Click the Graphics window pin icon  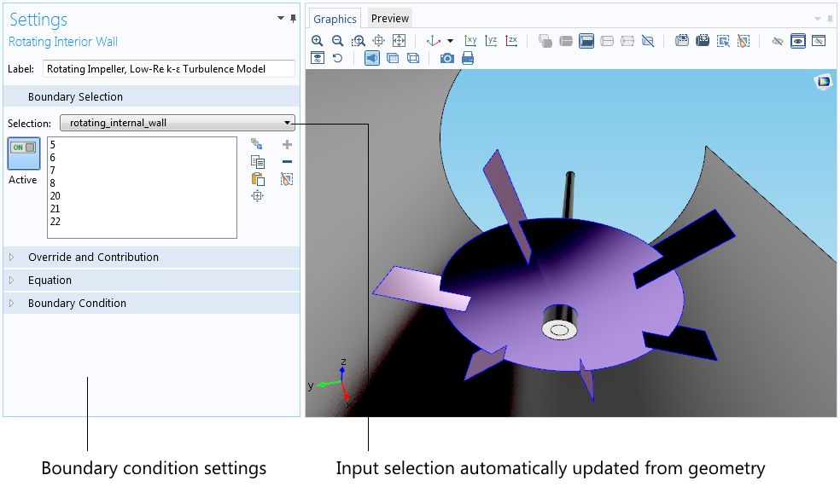tap(830, 20)
